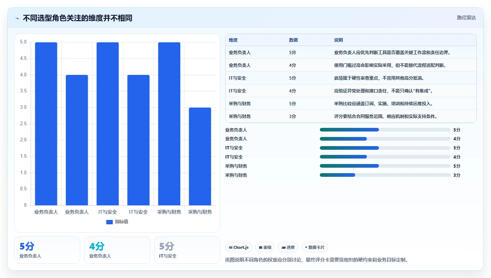The image size is (491, 278).
Task: Click the 业务负责人 5分 progress bar
Action: (x=385, y=130)
